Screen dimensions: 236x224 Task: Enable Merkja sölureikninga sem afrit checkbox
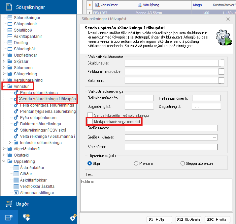90,122
